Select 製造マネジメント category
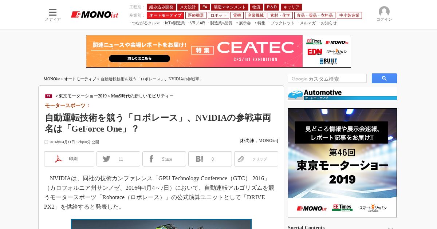The image size is (437, 229). [230, 7]
